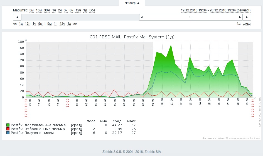Select the Все zoom scale option
263x156 pixels.
pyautogui.click(x=92, y=10)
